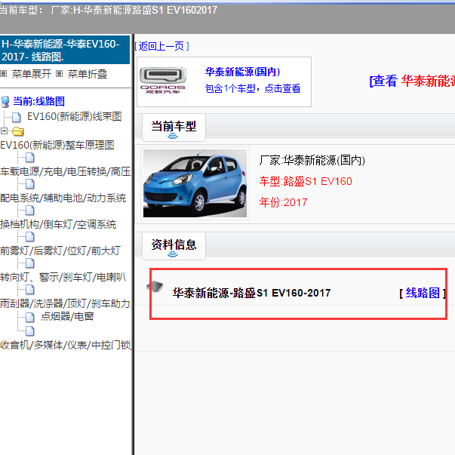The width and height of the screenshot is (455, 455).
Task: Open 前雾灯/后雾灯/位灯/前大灯 entry
Action: pos(60,251)
